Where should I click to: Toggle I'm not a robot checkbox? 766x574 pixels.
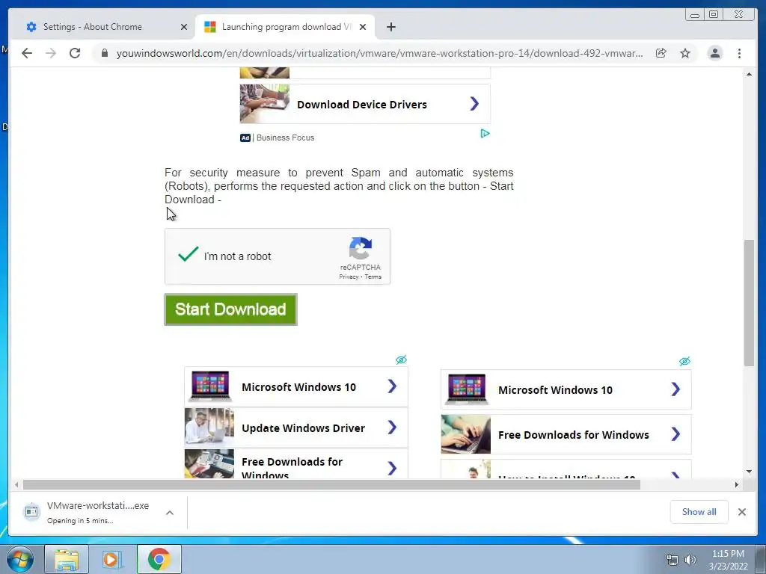(188, 256)
